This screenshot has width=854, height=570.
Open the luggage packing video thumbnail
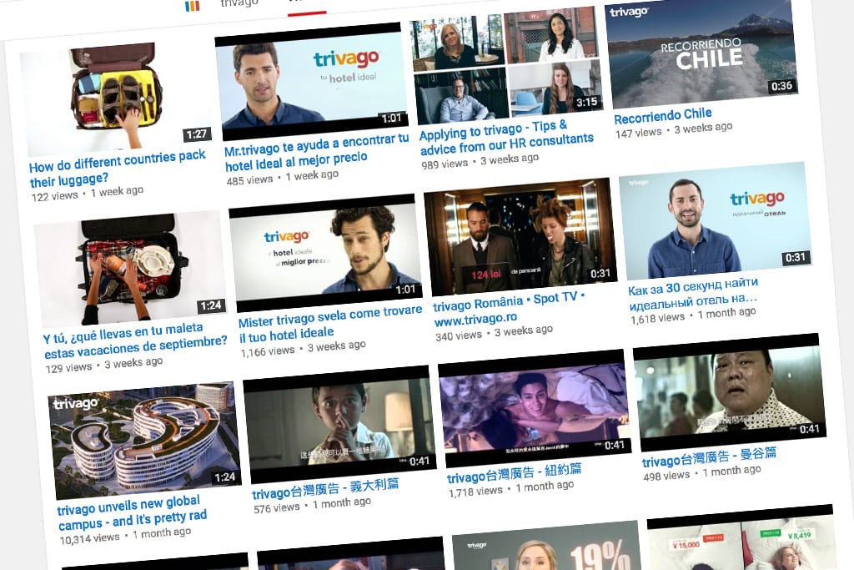pyautogui.click(x=115, y=98)
